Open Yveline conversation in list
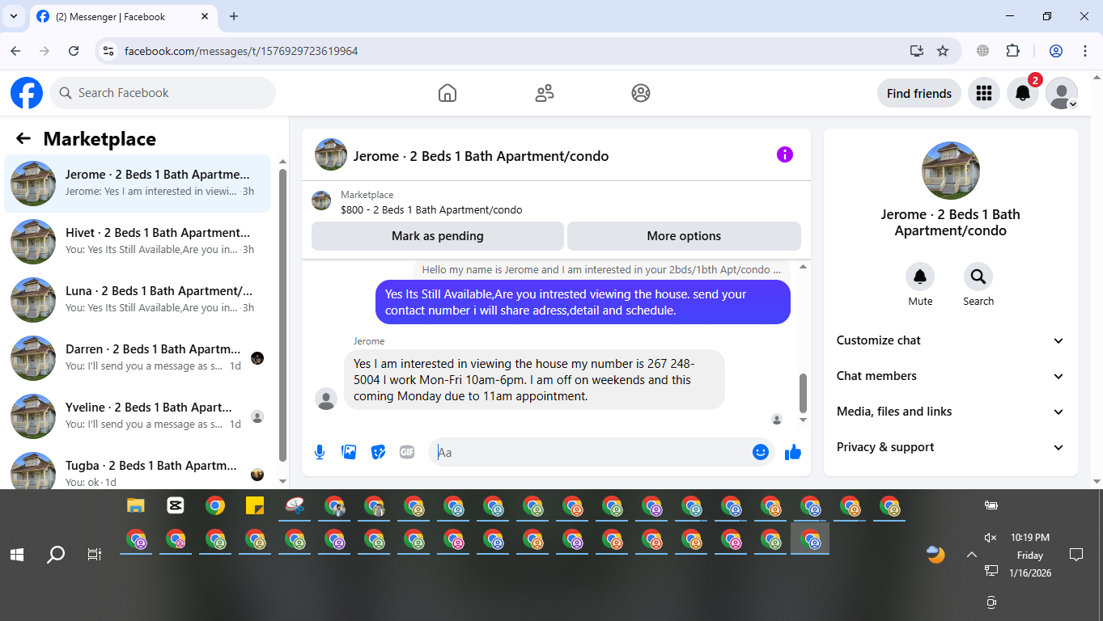 click(138, 416)
